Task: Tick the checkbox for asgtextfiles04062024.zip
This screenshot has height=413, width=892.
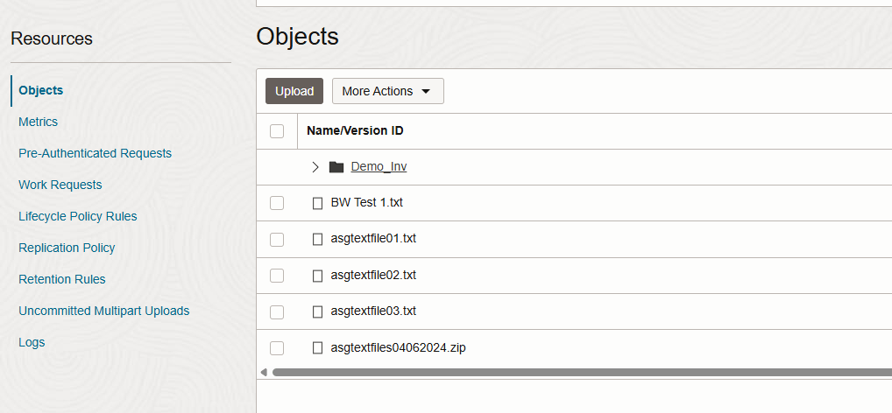Action: pyautogui.click(x=277, y=348)
